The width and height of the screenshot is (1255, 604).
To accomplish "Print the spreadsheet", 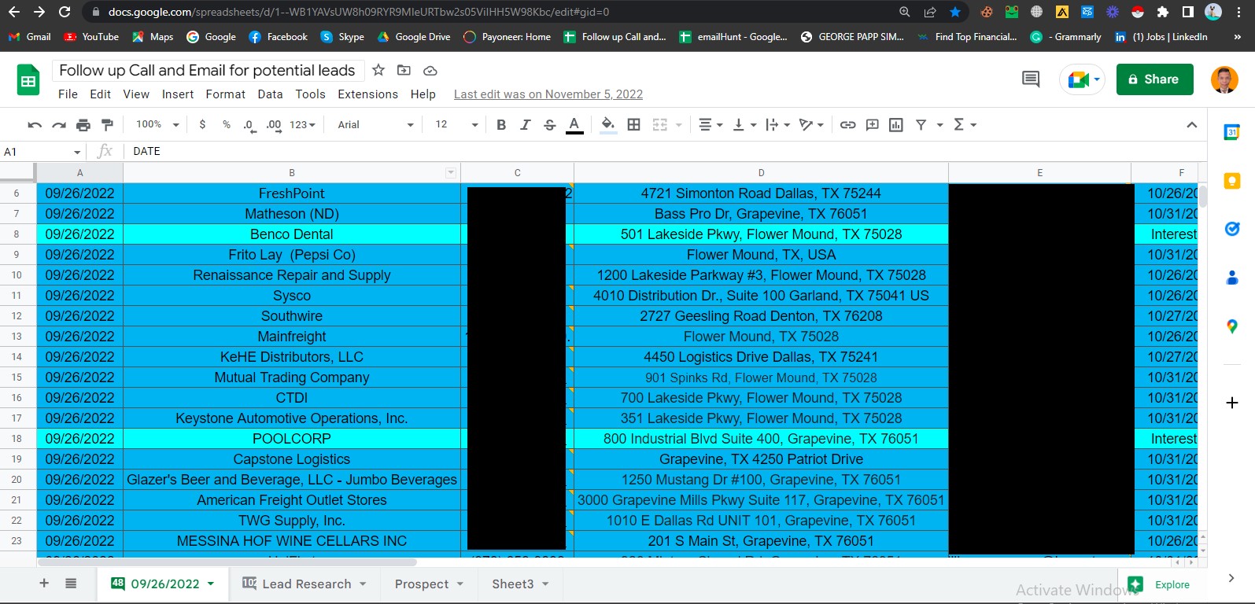I will click(83, 125).
